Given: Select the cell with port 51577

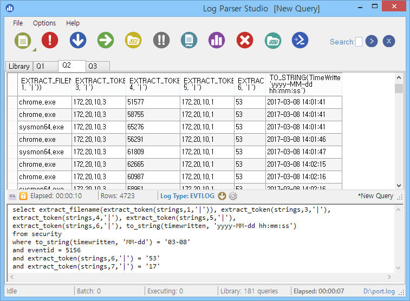Looking at the screenshot, I should click(x=153, y=102).
